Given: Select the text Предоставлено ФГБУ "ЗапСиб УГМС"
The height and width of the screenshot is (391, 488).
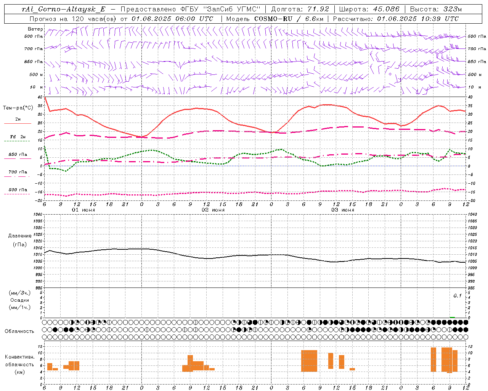Looking at the screenshot, I should [190, 9].
